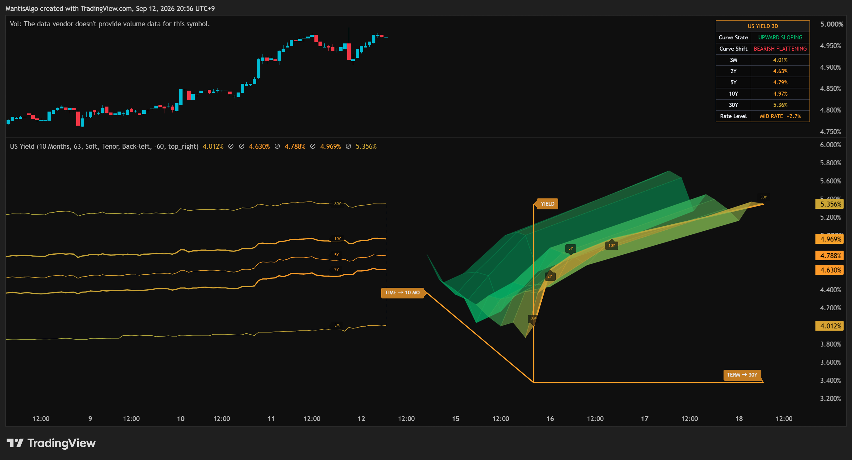Click the date label 9 on time axis
Viewport: 852px width, 460px height.
90,419
